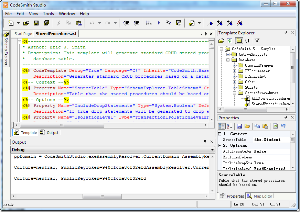Collapse the 2. Options property category
Viewport: 300px width, 212px height.
[220, 146]
